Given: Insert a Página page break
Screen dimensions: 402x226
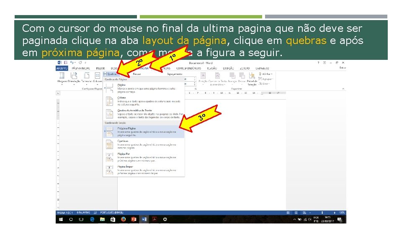Looking at the screenshot, I should click(144, 88).
